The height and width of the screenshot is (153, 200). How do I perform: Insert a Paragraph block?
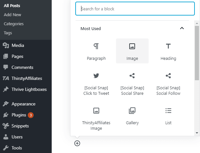96,51
